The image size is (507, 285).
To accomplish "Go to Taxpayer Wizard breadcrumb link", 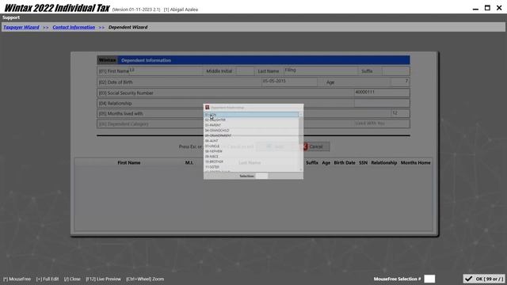I will tap(21, 27).
